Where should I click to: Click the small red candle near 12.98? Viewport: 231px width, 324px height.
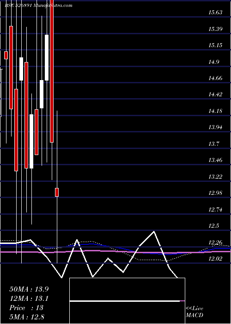pyautogui.click(x=57, y=192)
